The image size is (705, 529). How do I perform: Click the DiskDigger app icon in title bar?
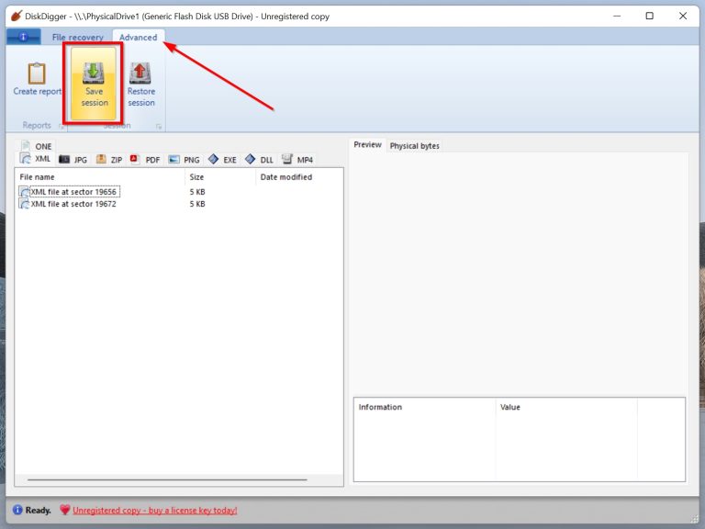(x=16, y=16)
